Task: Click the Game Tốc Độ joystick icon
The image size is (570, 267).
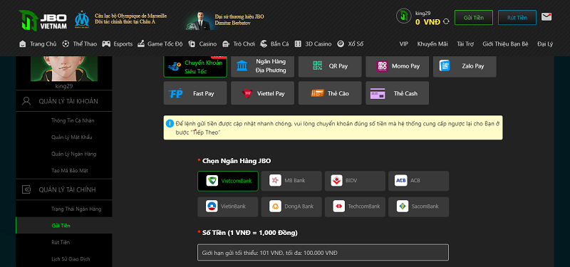Action: (x=140, y=44)
